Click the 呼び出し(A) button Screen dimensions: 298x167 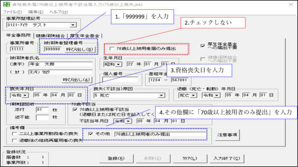pos(77,80)
